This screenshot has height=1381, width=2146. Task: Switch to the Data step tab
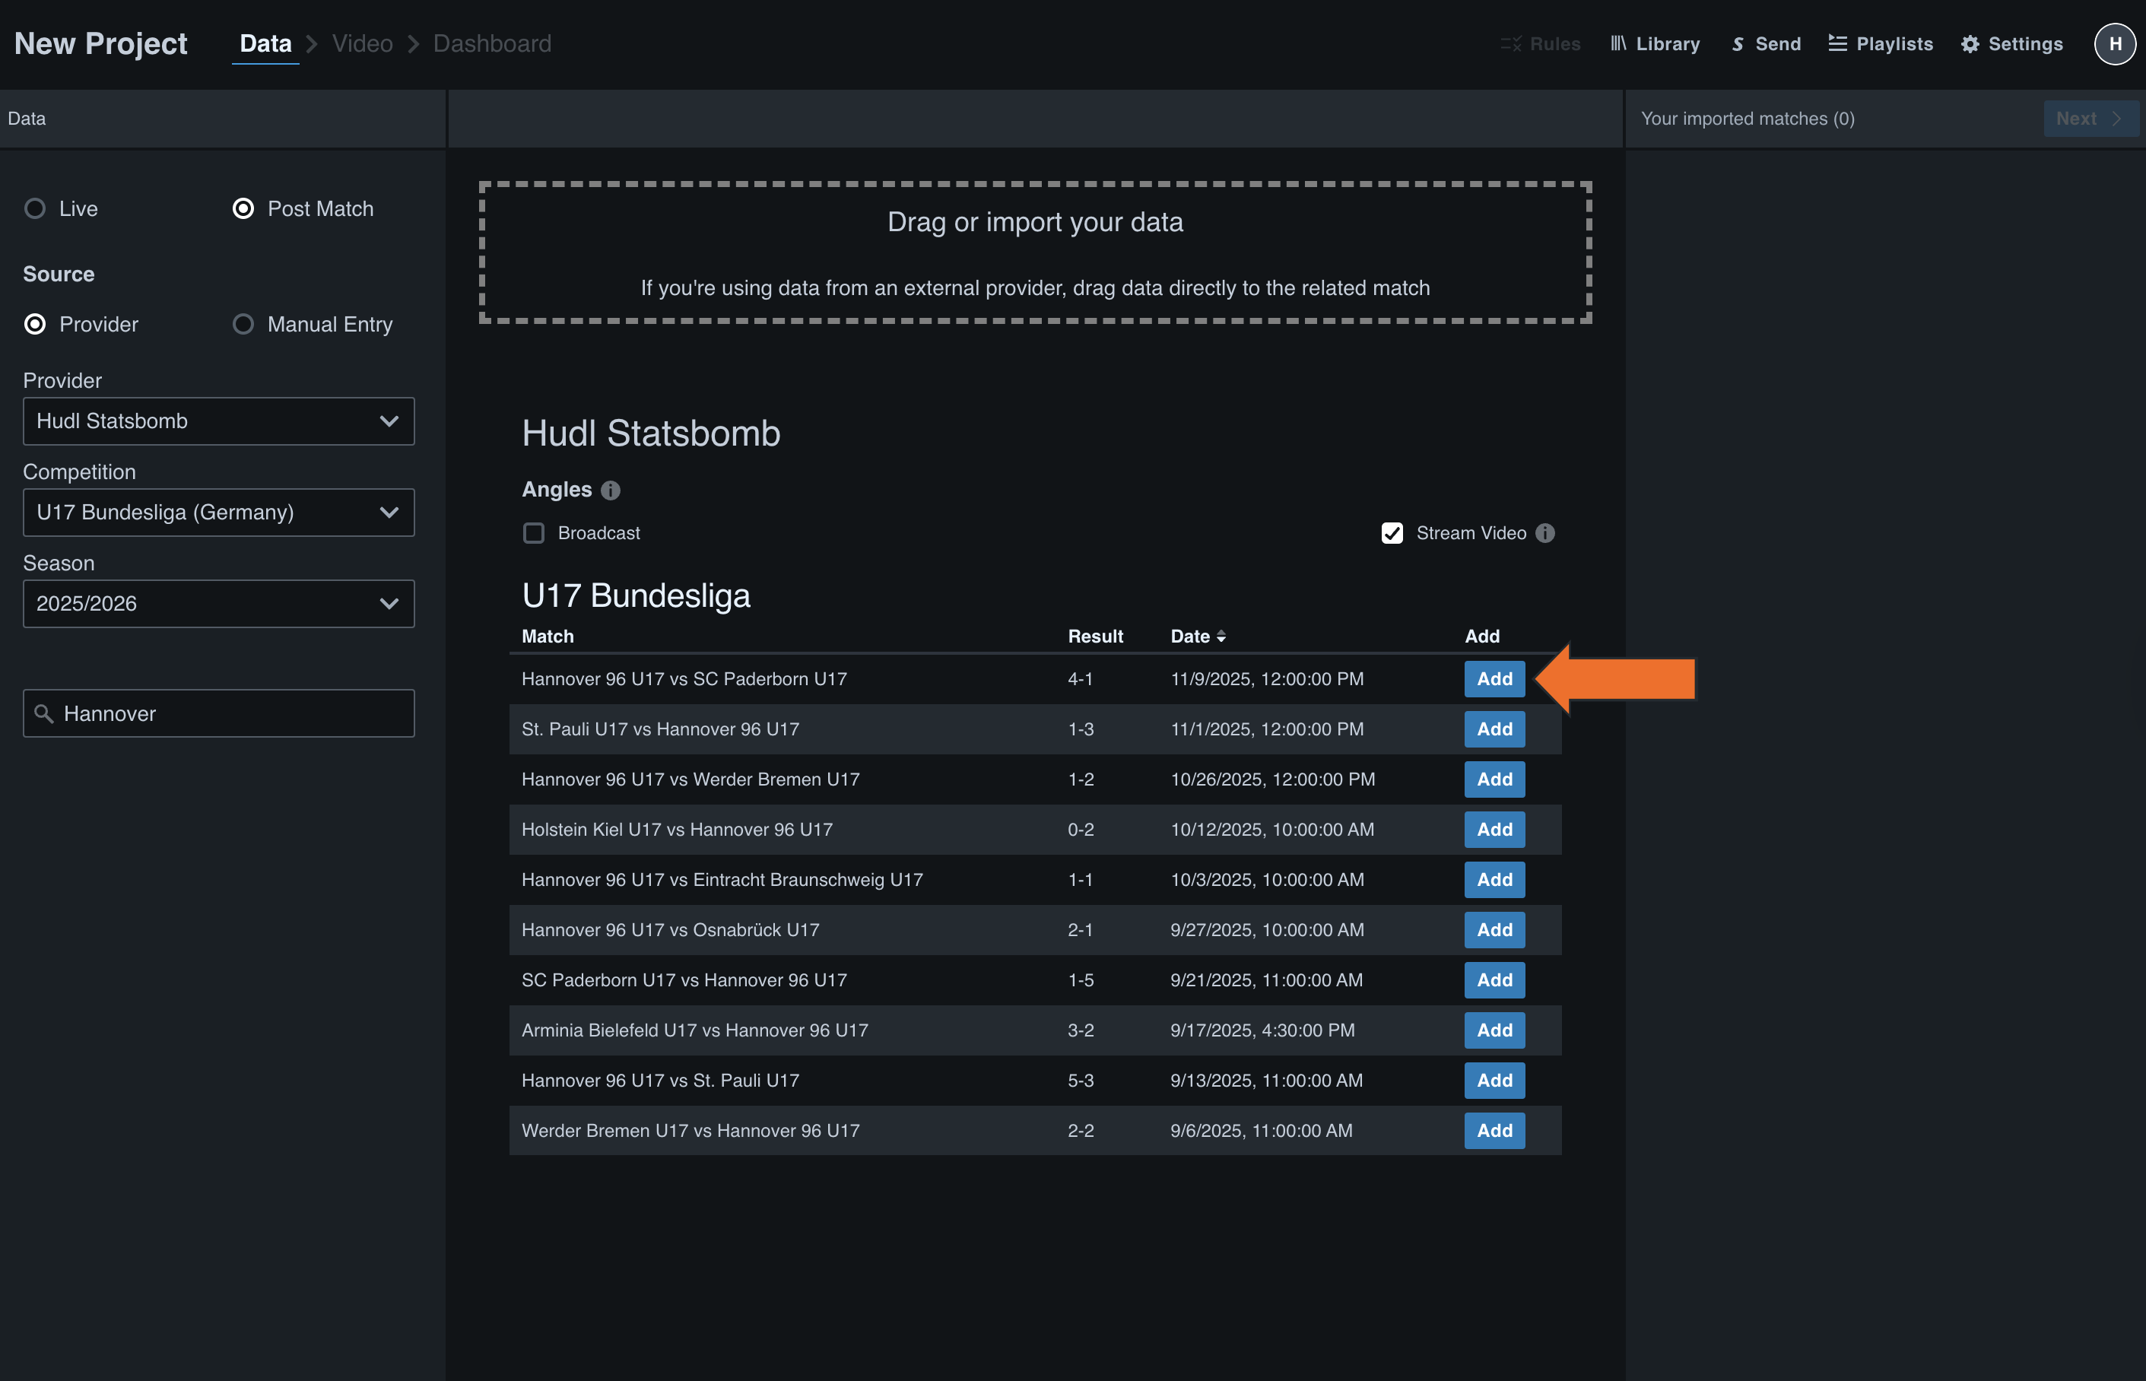coord(265,44)
